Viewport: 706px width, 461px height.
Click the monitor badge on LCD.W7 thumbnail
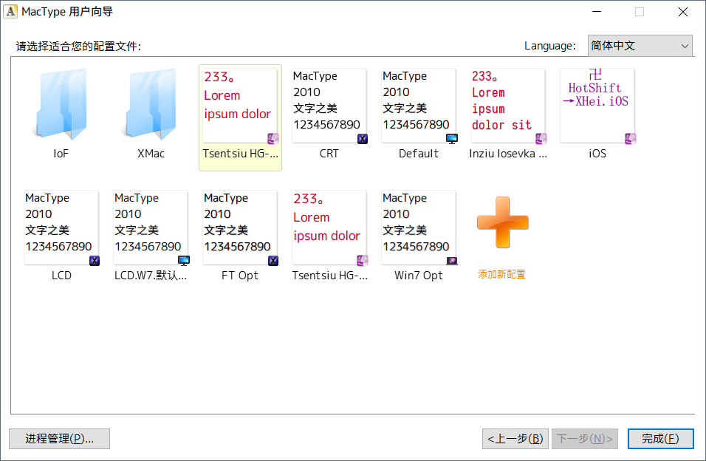[184, 261]
